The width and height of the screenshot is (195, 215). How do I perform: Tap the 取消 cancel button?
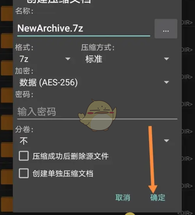coord(123,197)
